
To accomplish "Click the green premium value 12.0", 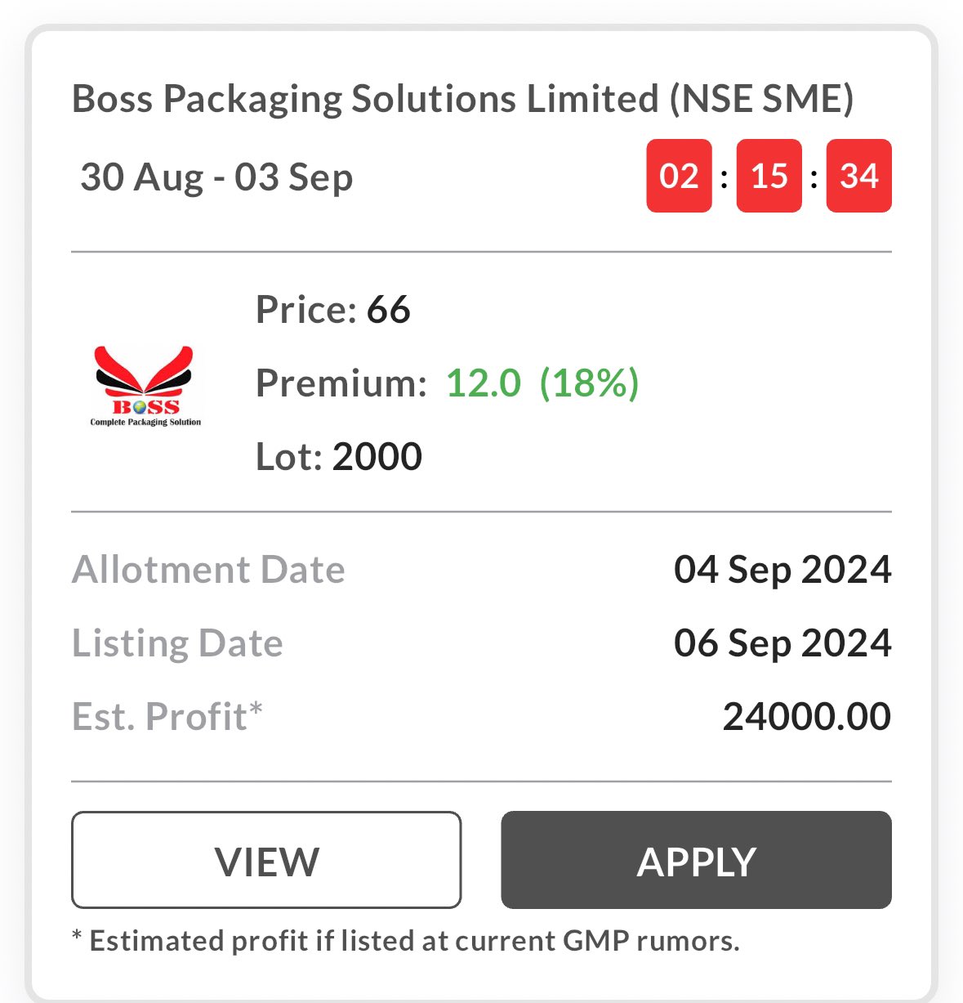I will pyautogui.click(x=483, y=383).
